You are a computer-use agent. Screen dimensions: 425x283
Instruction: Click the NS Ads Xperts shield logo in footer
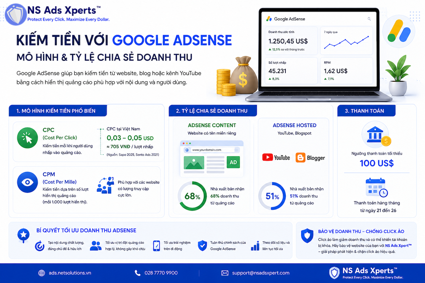point(334,273)
